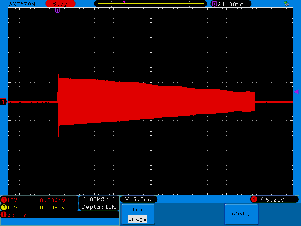Click the channel 1 10V scale readout

tap(15, 200)
